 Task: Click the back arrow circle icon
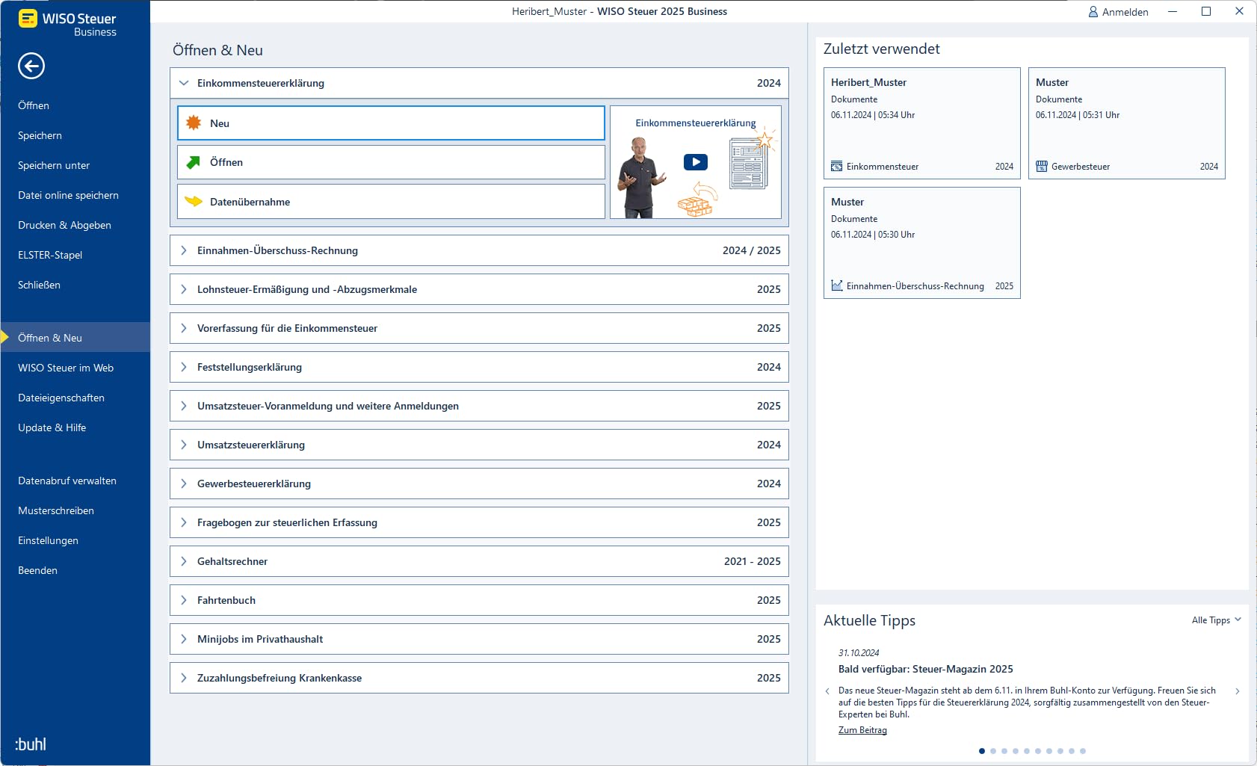point(31,66)
